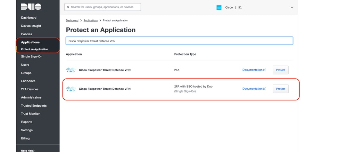Image resolution: width=347 pixels, height=152 pixels.
Task: Open Trusted Endpoints page
Action: coord(34,106)
